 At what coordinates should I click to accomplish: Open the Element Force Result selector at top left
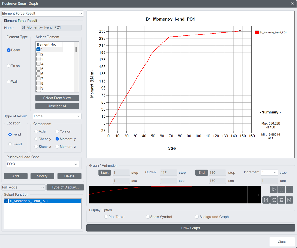(42, 14)
